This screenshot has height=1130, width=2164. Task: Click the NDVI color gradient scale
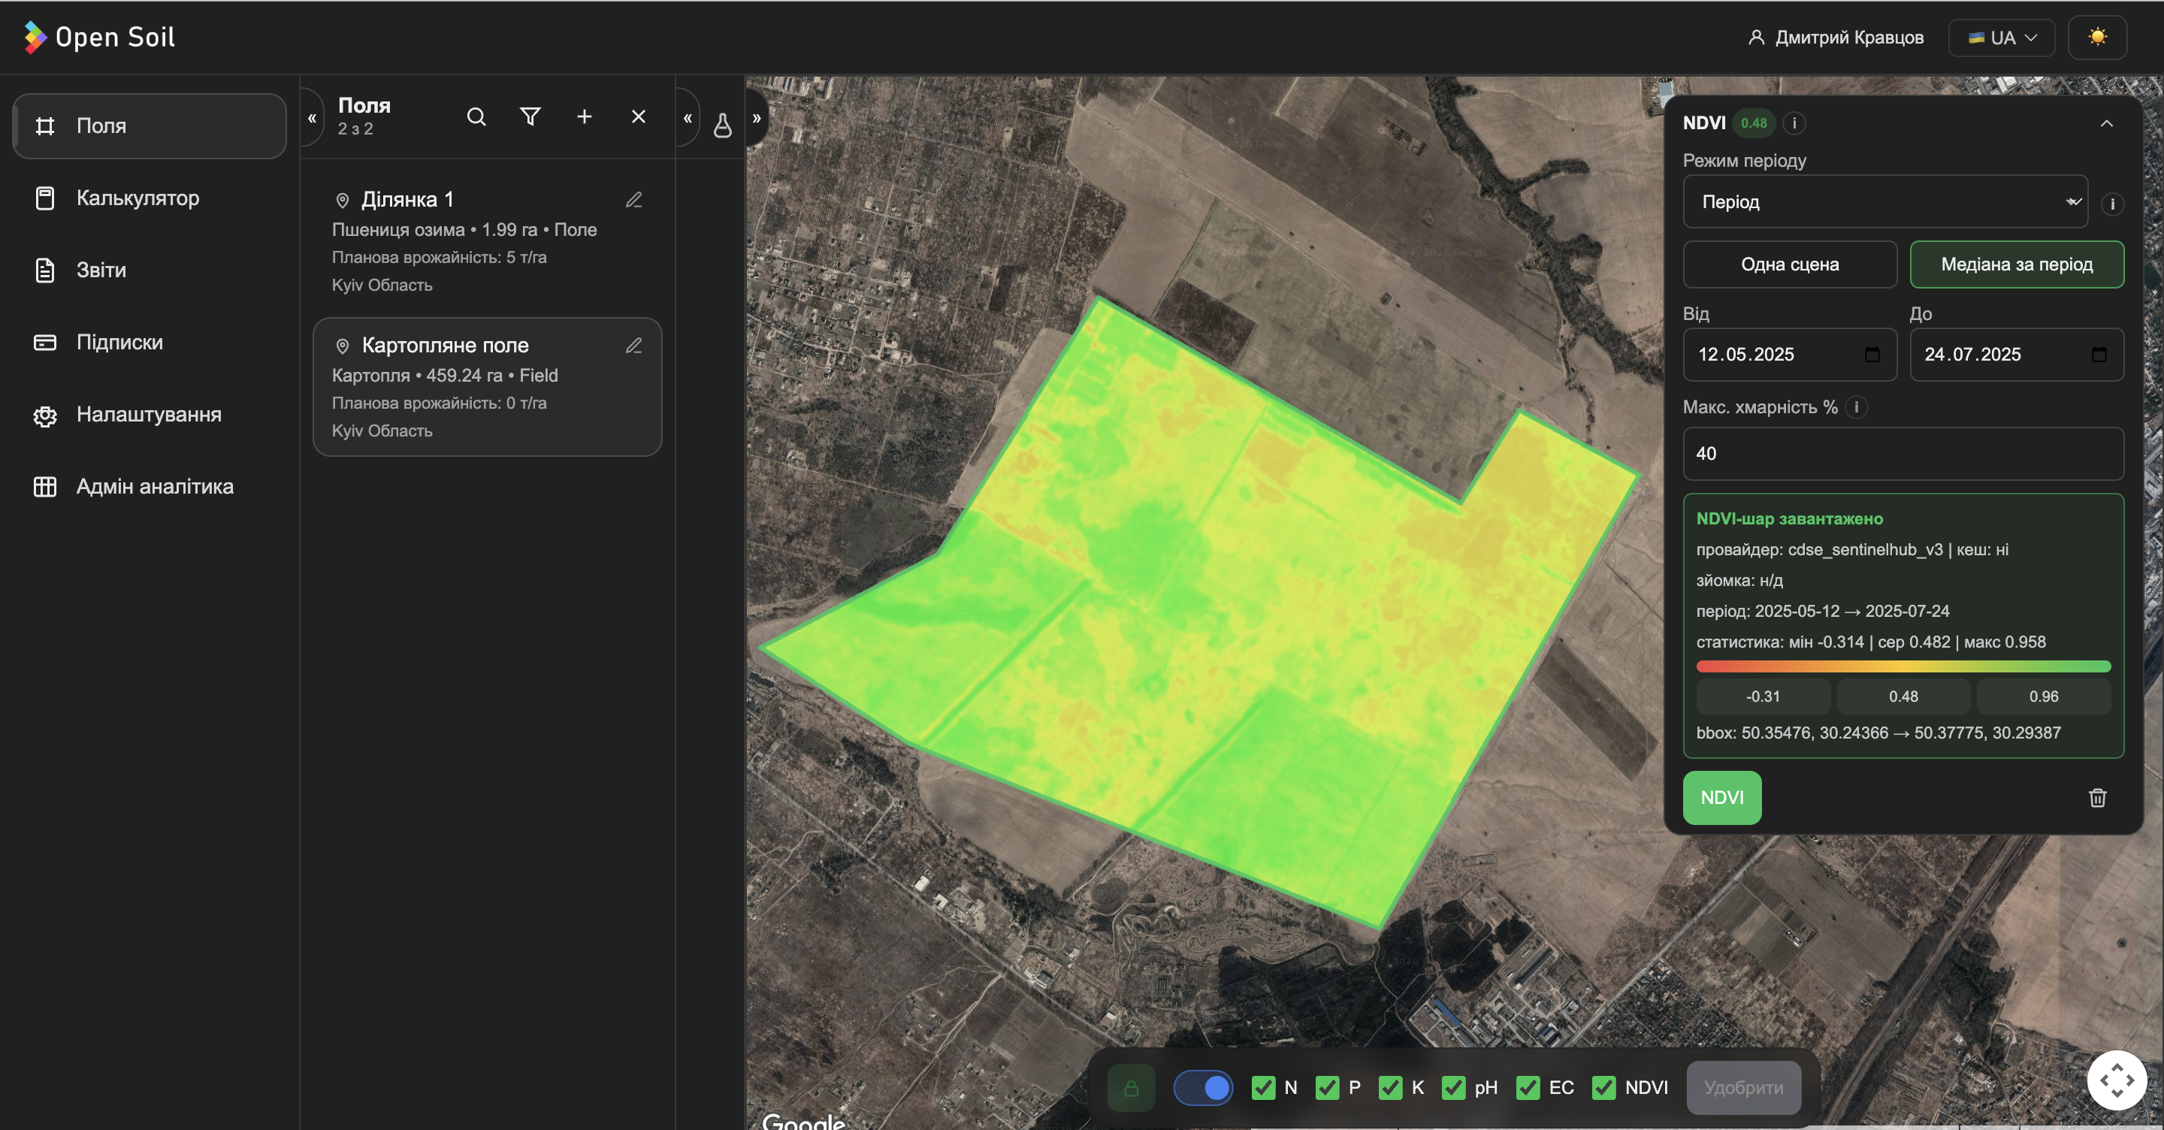pos(1903,666)
